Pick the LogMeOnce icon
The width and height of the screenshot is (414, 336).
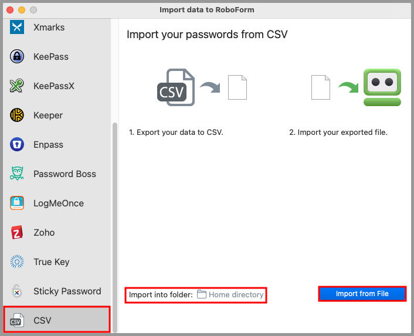(17, 203)
